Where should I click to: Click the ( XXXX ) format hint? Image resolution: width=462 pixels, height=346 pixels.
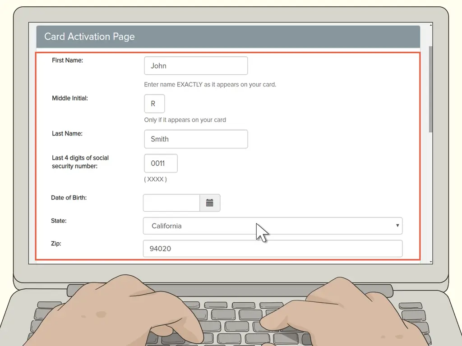point(155,179)
